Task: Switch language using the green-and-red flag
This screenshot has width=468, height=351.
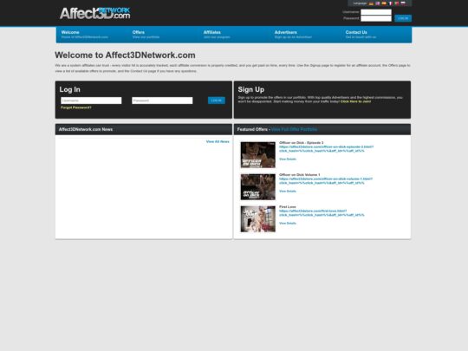Action: tap(397, 3)
